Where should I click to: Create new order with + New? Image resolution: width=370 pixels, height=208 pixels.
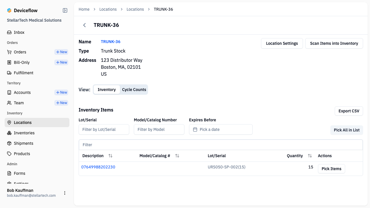(61, 52)
